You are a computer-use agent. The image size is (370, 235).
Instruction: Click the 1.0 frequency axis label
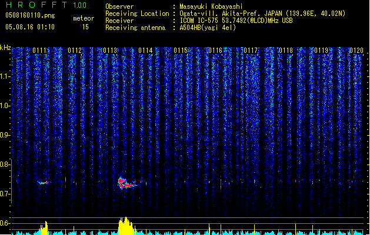[x=5, y=106]
